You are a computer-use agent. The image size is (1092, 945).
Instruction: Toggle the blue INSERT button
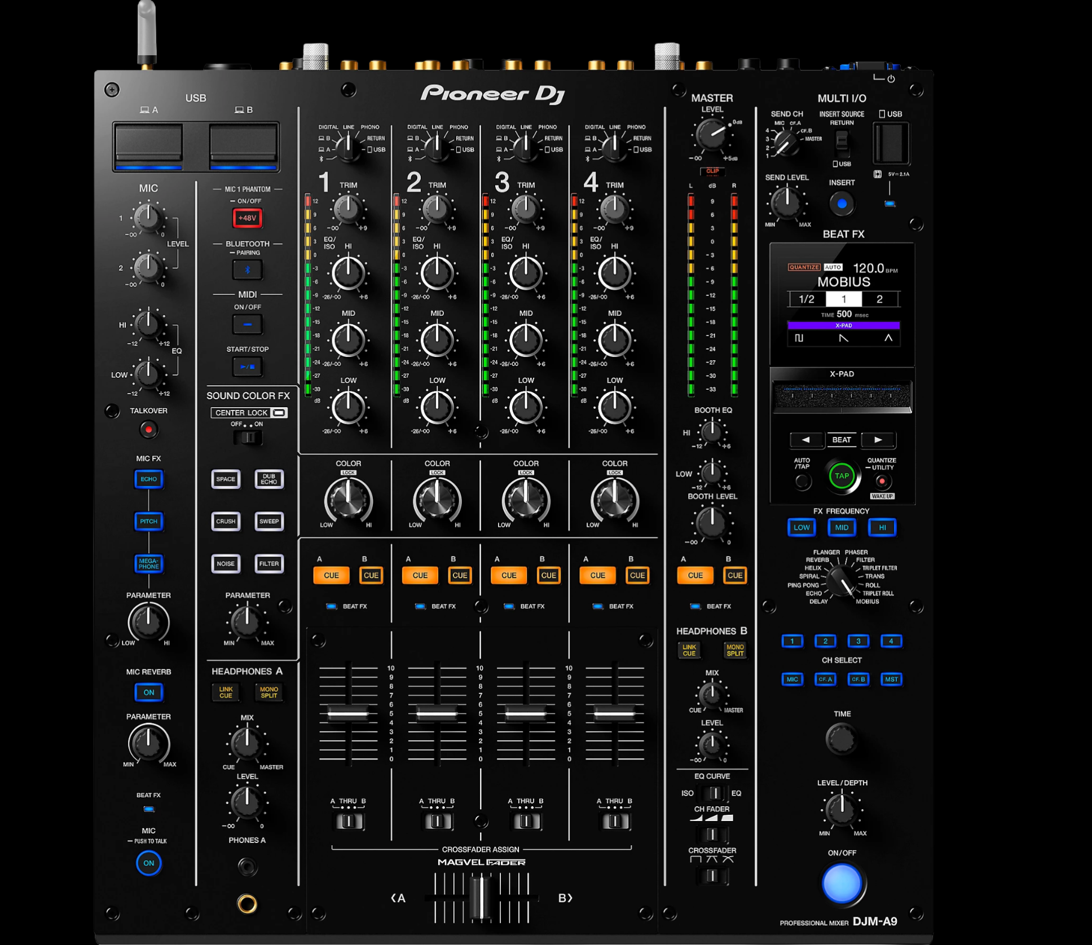[x=842, y=204]
